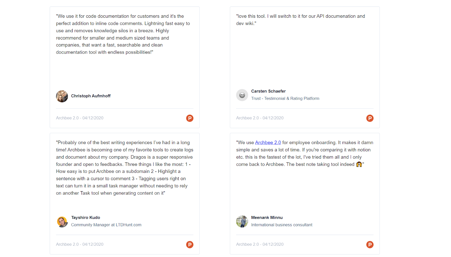Follow the Archbee 2.0 hyperlink
The height and width of the screenshot is (257, 451).
point(268,143)
